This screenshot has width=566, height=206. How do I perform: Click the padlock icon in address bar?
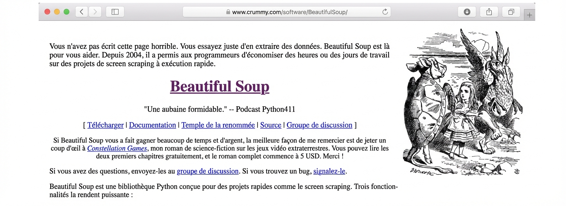[x=228, y=12]
